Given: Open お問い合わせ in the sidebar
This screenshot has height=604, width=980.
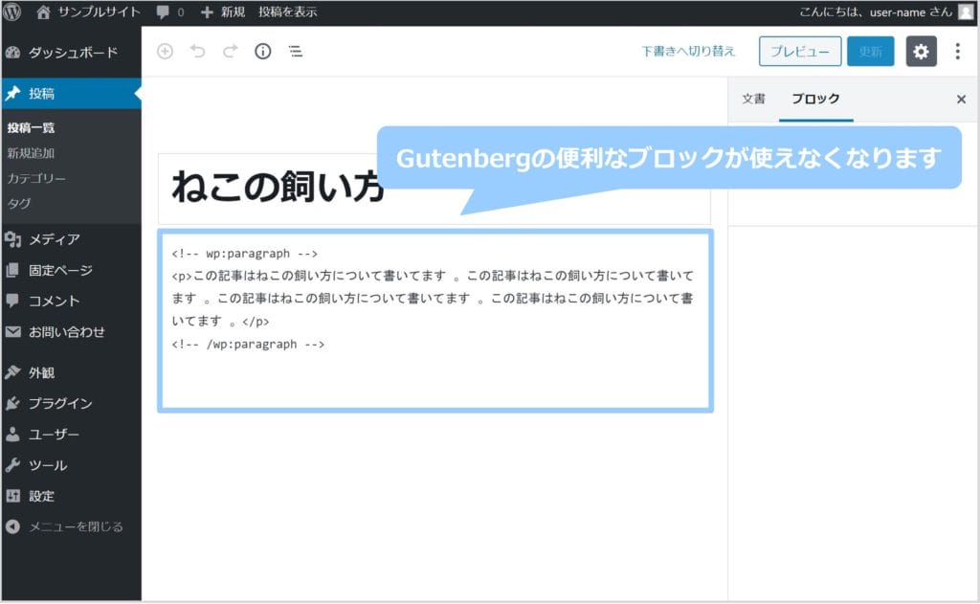Looking at the screenshot, I should tap(71, 332).
